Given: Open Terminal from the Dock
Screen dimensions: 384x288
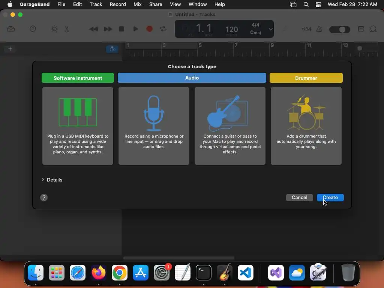Looking at the screenshot, I should point(204,273).
